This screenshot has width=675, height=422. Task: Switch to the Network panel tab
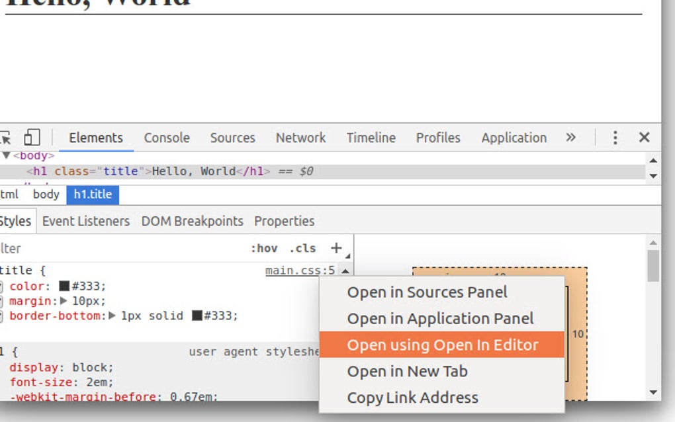[x=300, y=138]
